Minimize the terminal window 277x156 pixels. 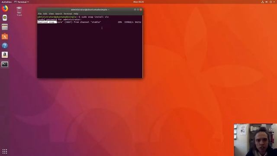coord(135,10)
